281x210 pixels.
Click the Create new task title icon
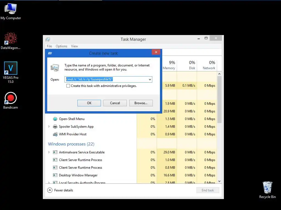pos(50,53)
